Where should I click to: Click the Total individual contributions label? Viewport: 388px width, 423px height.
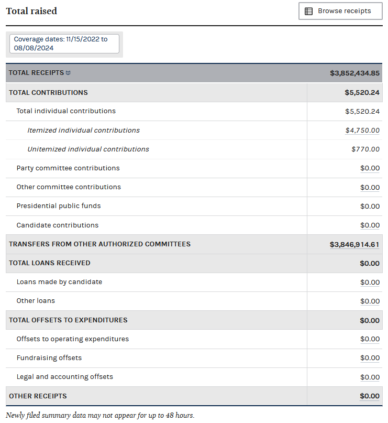click(66, 111)
